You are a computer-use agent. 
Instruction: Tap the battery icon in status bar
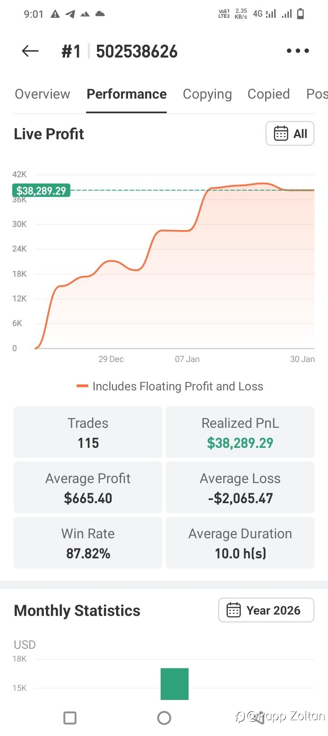(x=300, y=14)
